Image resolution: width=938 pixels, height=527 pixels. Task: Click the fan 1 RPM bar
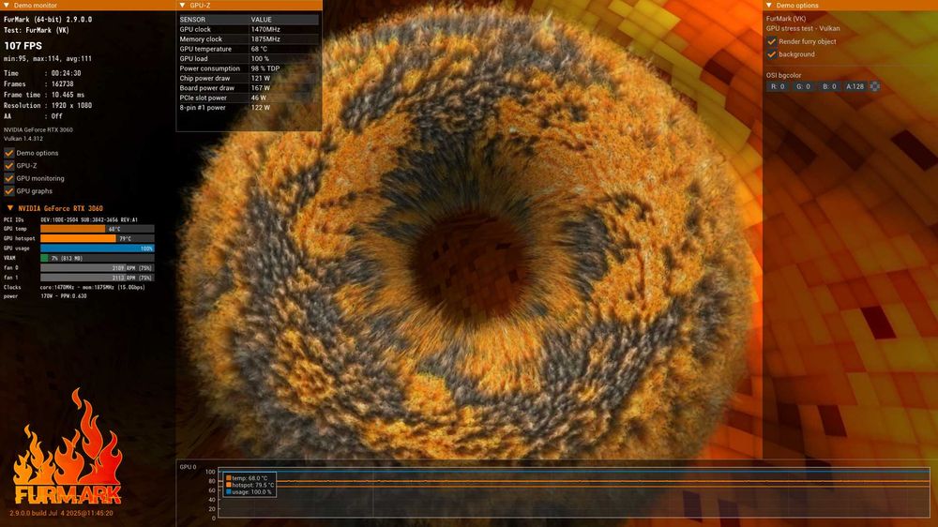[x=98, y=278]
